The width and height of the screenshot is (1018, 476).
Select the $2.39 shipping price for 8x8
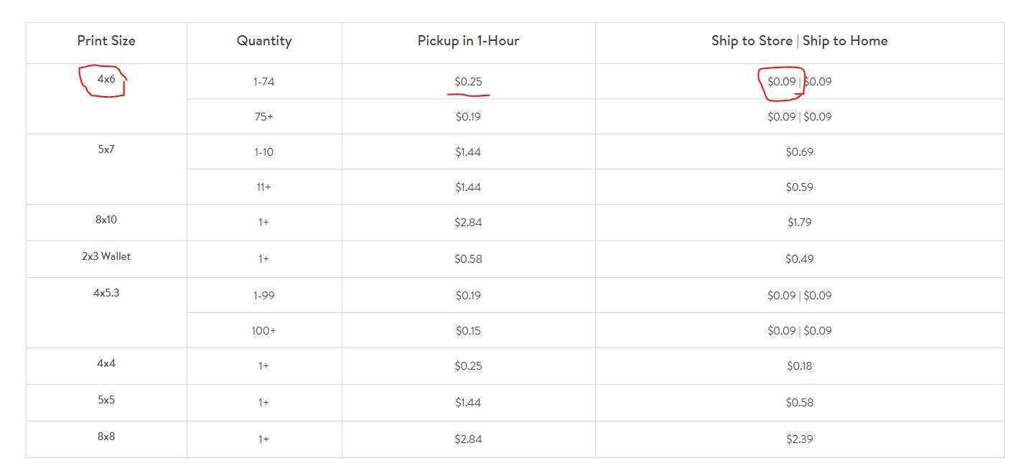(800, 439)
